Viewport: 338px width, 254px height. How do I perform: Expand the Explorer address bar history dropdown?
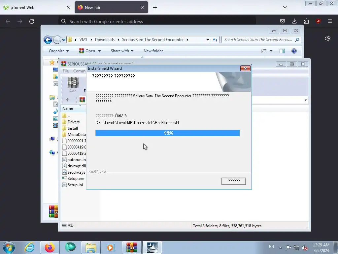[208, 40]
